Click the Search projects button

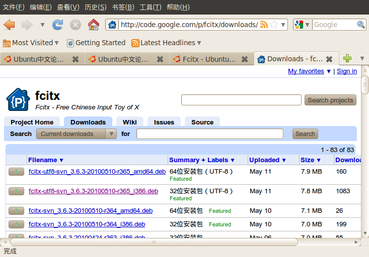pyautogui.click(x=330, y=100)
